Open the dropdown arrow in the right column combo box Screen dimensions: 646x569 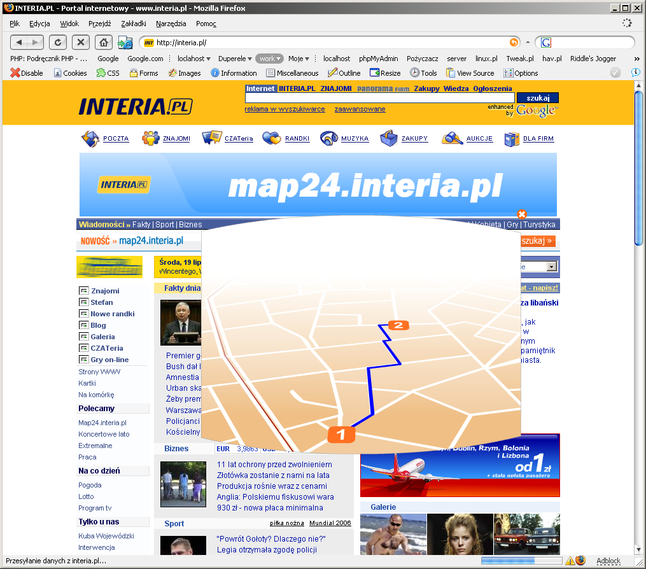(x=552, y=267)
